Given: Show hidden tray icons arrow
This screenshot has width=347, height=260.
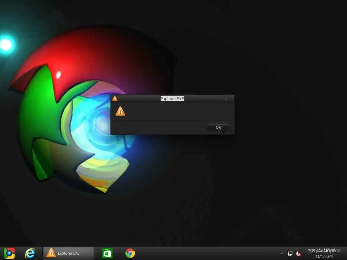Looking at the screenshot, I should tap(282, 254).
